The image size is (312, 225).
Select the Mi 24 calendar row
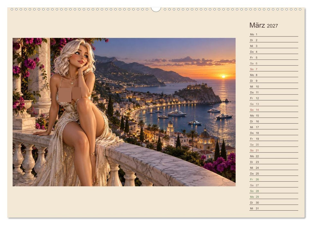pos(274,168)
